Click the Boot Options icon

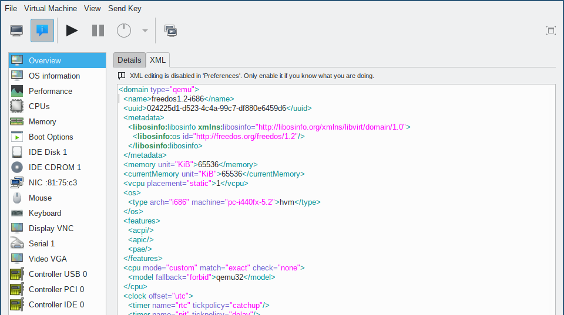coord(17,137)
